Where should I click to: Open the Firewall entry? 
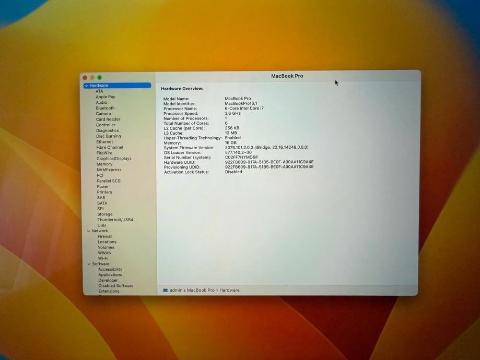point(105,236)
